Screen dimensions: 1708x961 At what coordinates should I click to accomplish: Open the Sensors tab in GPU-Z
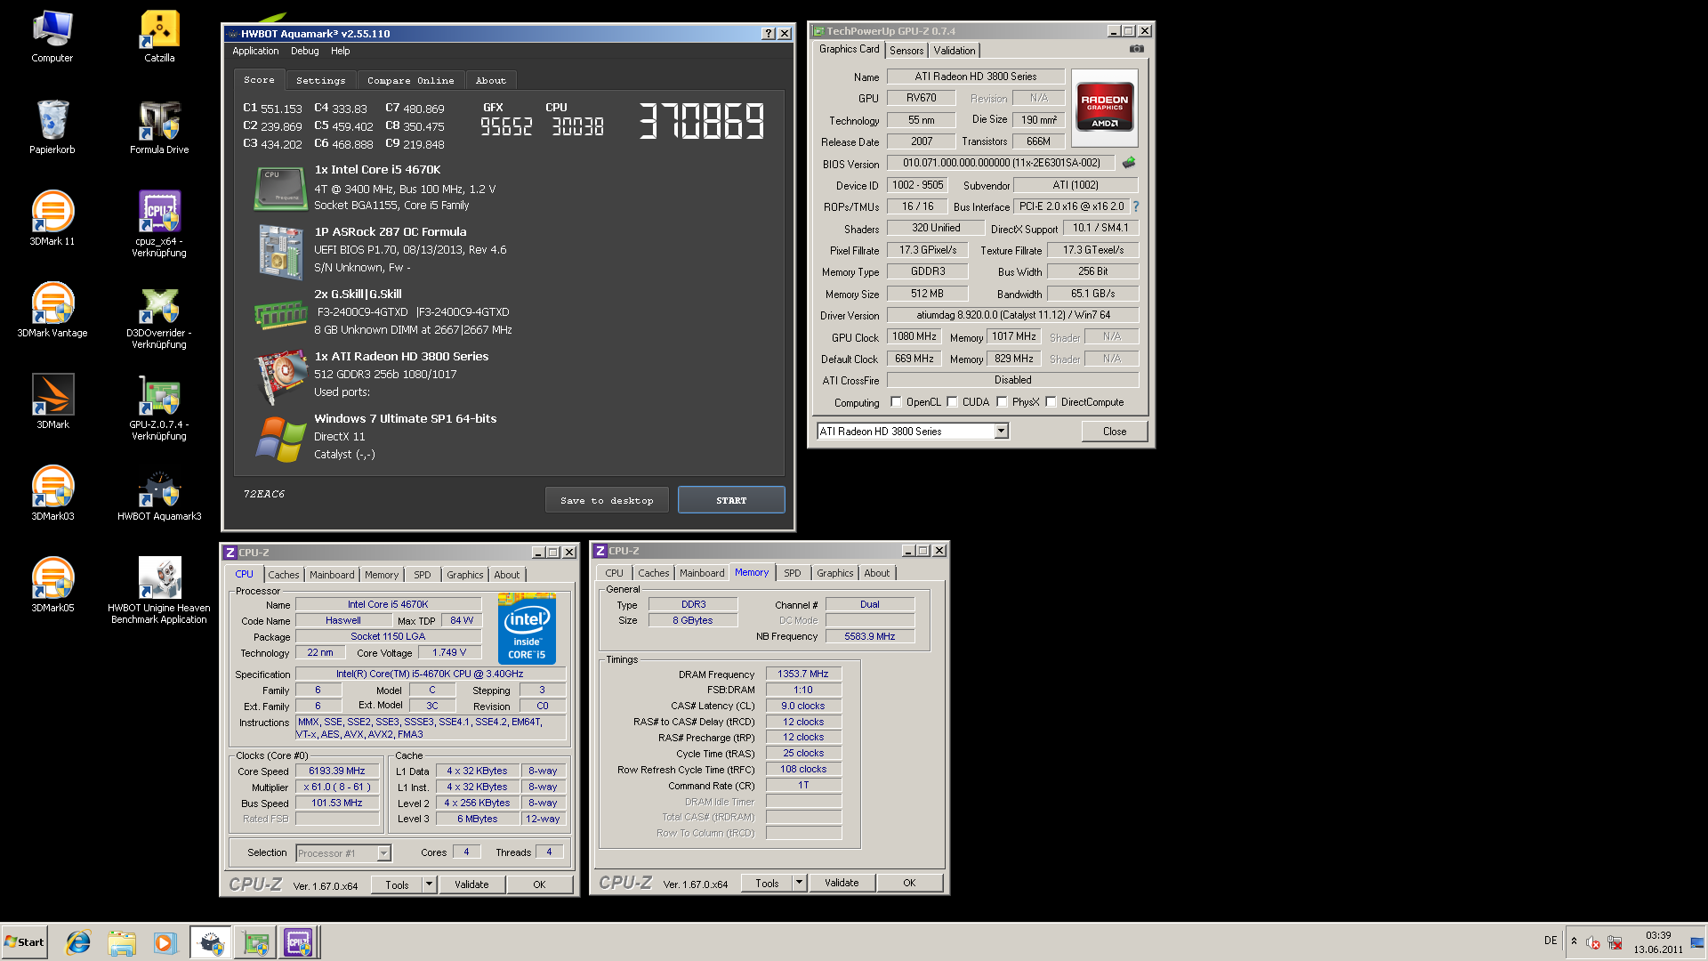click(906, 51)
